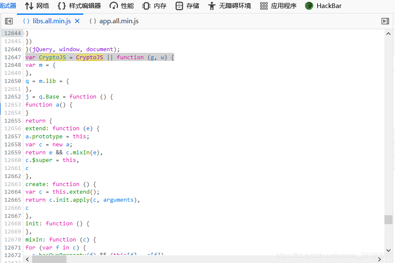Click the style editor braces icon

[62, 6]
